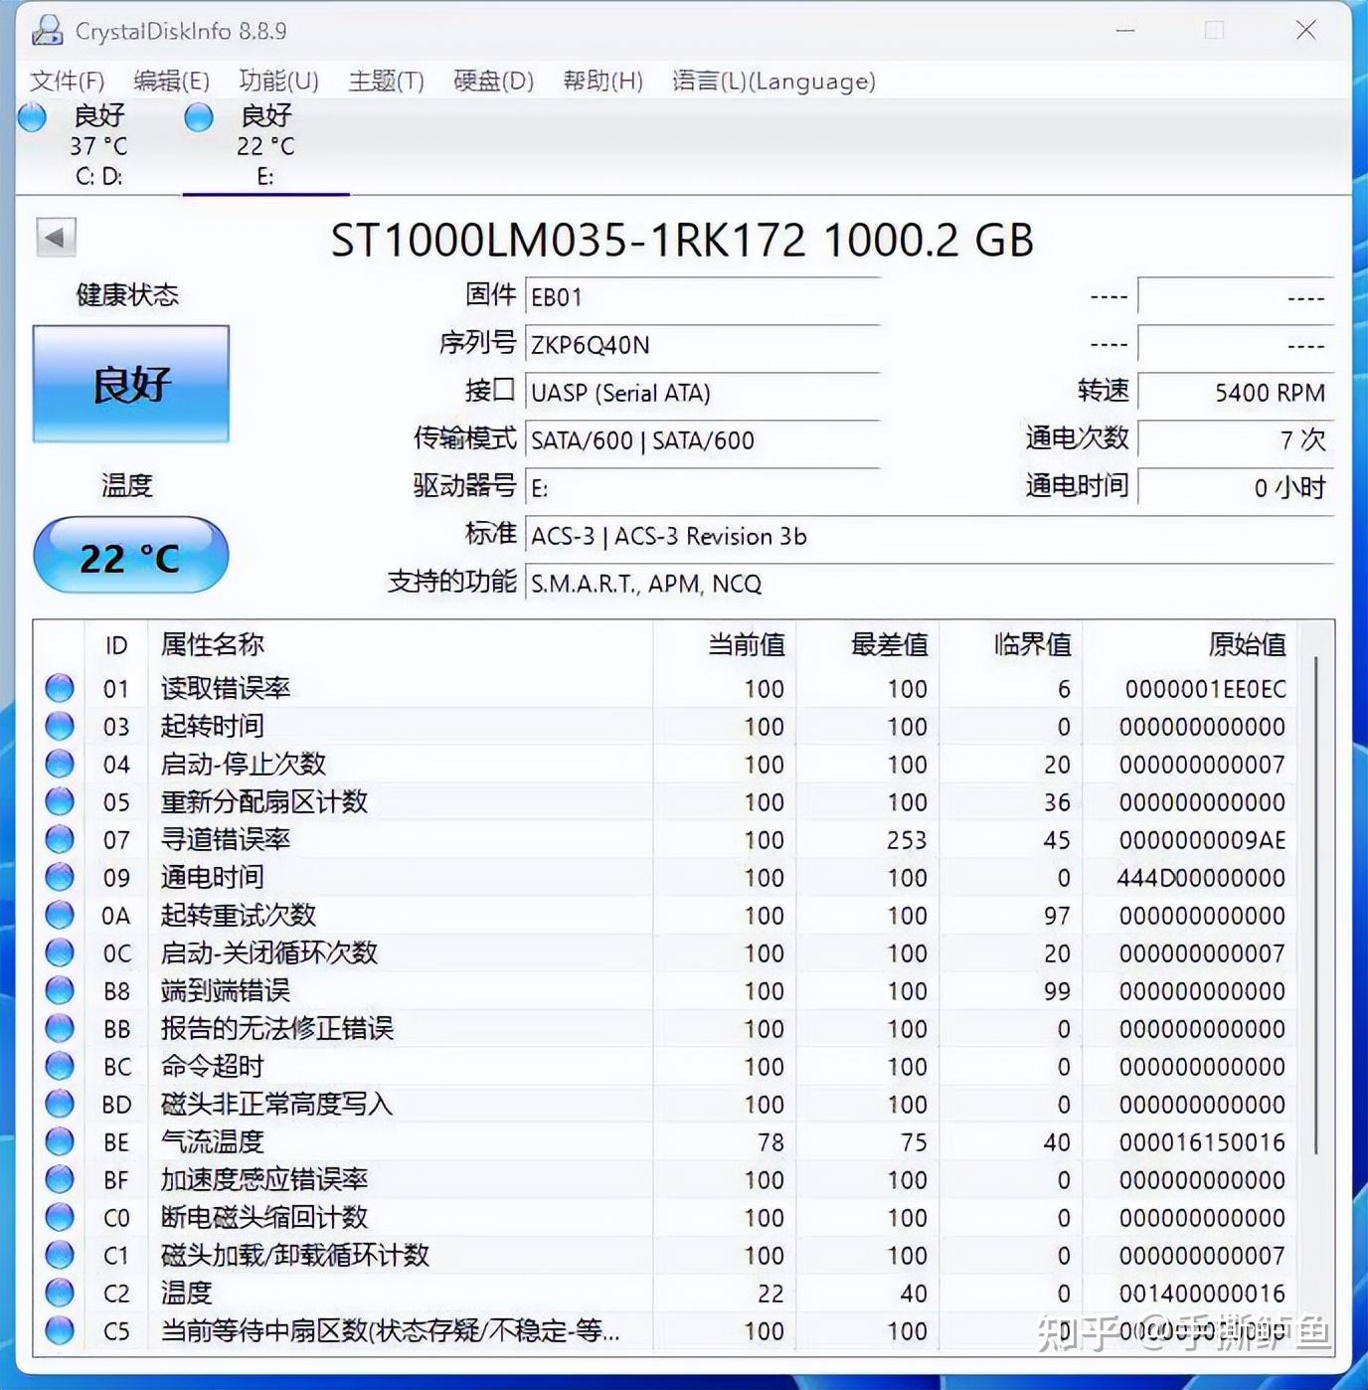The width and height of the screenshot is (1368, 1390).
Task: Close the CrystalDiskInfo window
Action: point(1305,31)
